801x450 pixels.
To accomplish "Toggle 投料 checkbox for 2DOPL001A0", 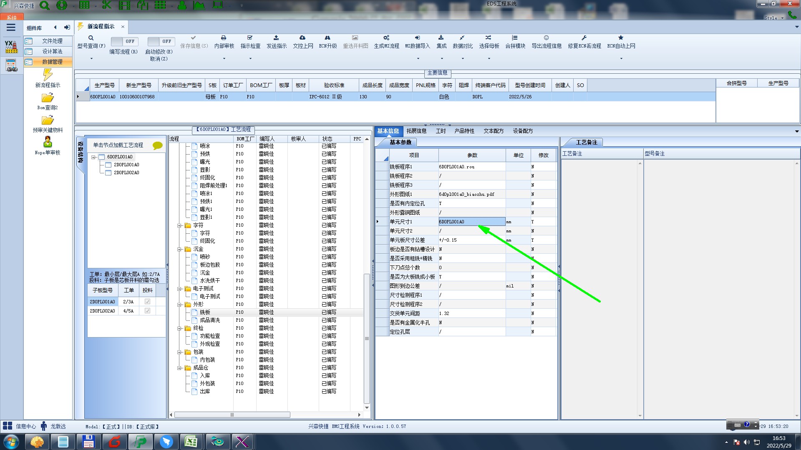I will pos(147,302).
